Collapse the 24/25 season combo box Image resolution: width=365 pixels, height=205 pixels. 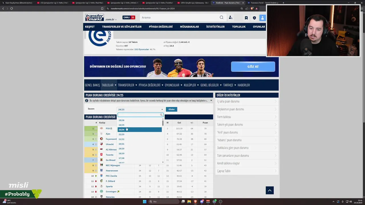pyautogui.click(x=141, y=109)
